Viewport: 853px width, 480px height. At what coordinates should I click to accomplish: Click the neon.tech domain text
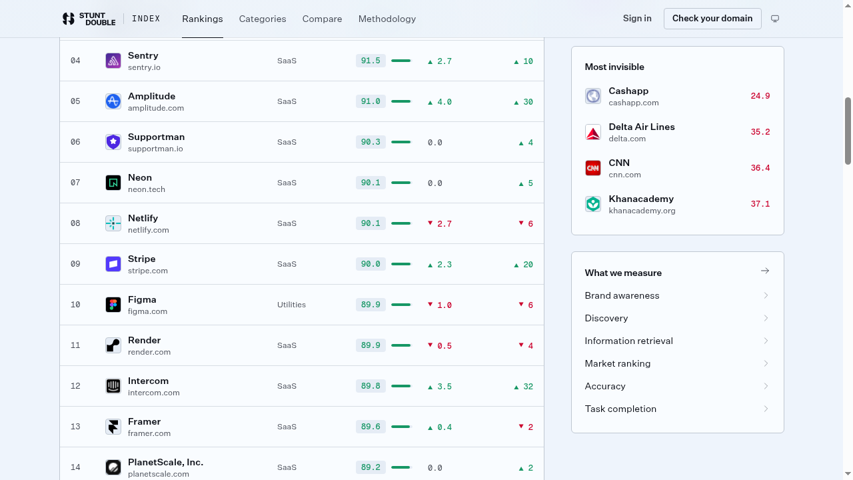point(147,189)
